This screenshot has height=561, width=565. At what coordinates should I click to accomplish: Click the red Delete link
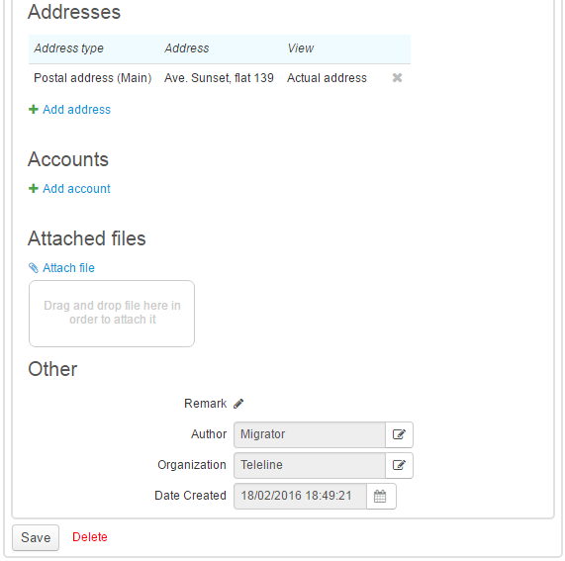pyautogui.click(x=90, y=537)
